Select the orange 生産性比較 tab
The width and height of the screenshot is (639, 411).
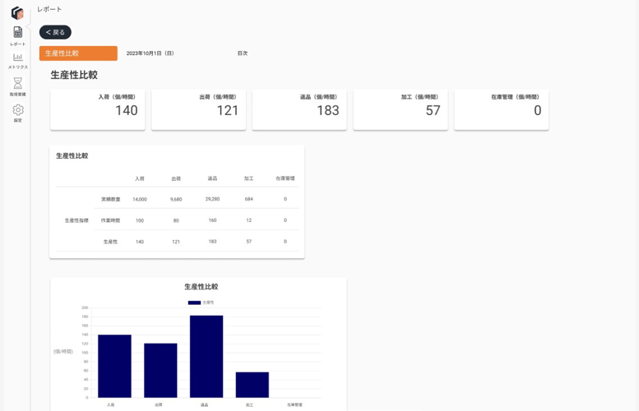78,53
